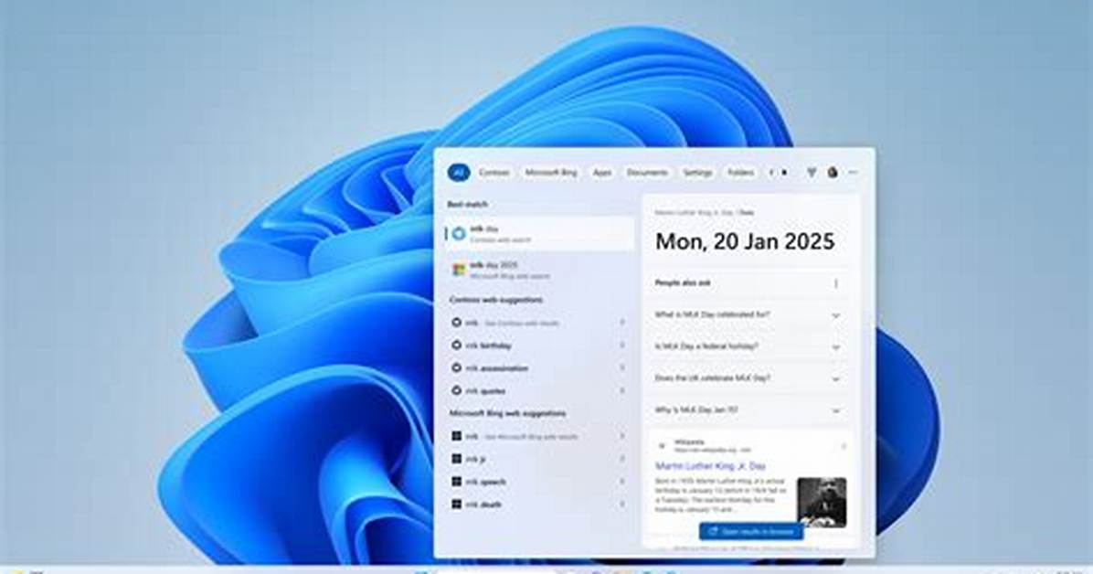Click the Contoso icon beside 'mlk birthday'
Screen dimensions: 1093x574
[457, 345]
